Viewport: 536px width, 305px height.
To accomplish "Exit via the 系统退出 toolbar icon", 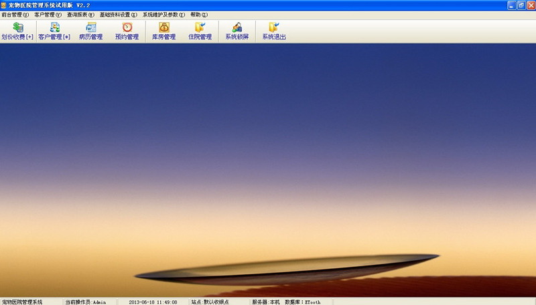I will pos(273,31).
